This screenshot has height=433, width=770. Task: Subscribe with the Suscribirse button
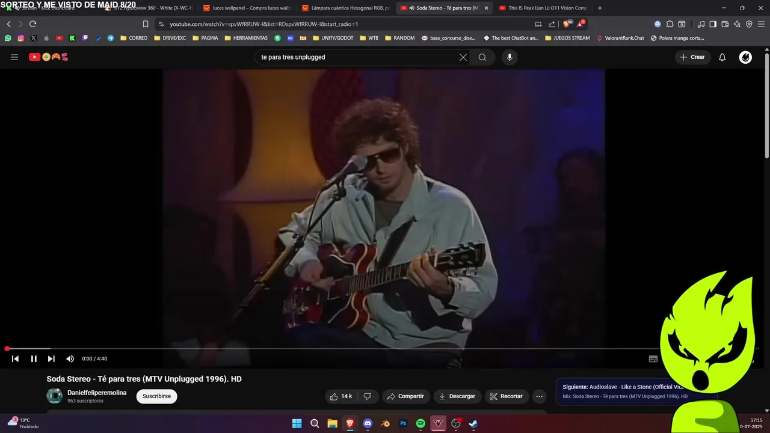tap(156, 396)
